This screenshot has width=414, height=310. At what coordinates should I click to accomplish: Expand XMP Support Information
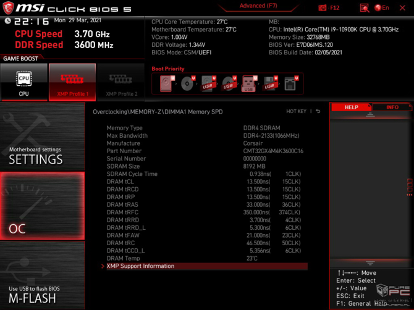pyautogui.click(x=207, y=266)
